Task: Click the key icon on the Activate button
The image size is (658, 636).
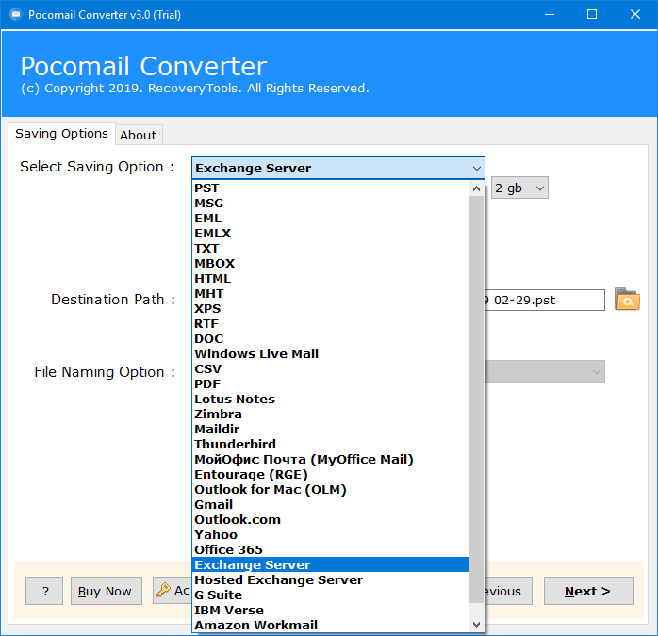Action: pyautogui.click(x=163, y=590)
